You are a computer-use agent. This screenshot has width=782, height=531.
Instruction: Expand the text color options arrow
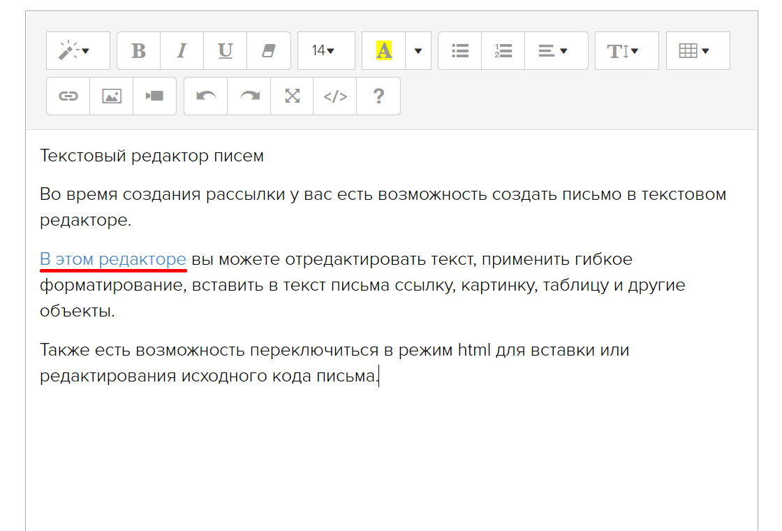[x=418, y=51]
